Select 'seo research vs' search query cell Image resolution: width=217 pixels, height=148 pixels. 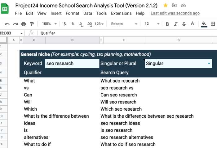click(117, 88)
